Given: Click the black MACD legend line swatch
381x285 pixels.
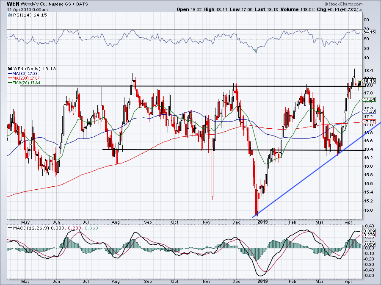Looking at the screenshot, I should [10, 228].
